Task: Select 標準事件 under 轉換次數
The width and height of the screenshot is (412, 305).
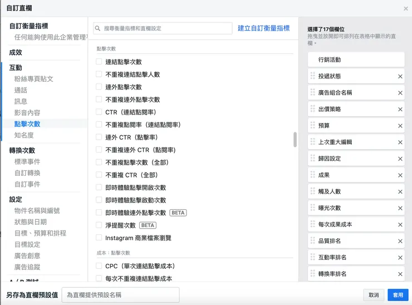Action: 27,161
